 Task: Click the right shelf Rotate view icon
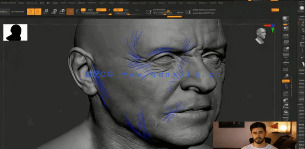coord(286,112)
